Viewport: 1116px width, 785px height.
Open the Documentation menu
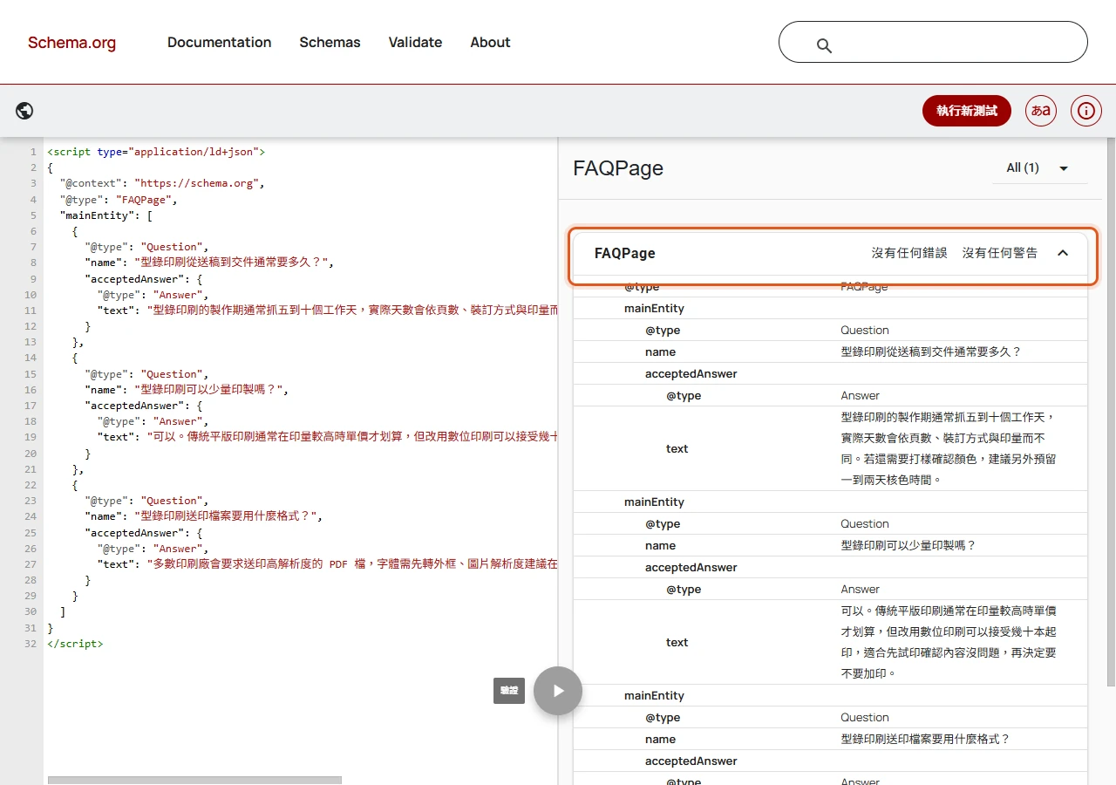click(220, 42)
